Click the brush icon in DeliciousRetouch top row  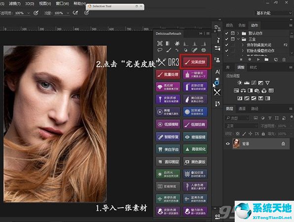point(168,50)
